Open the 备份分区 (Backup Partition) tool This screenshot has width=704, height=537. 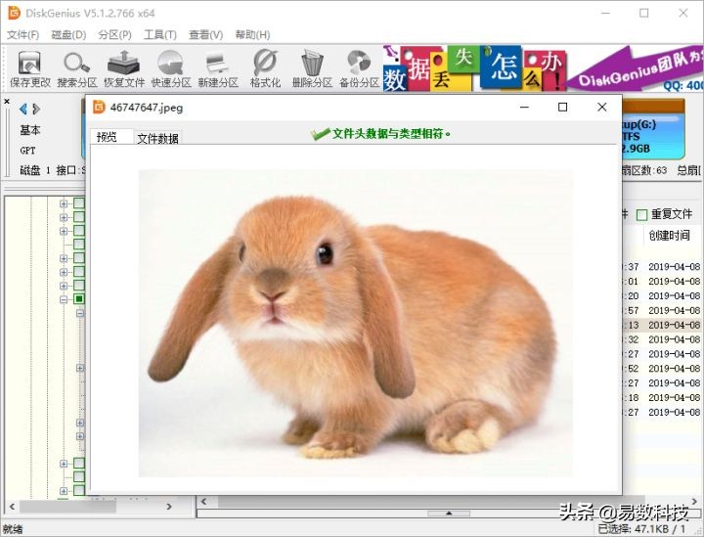click(359, 64)
